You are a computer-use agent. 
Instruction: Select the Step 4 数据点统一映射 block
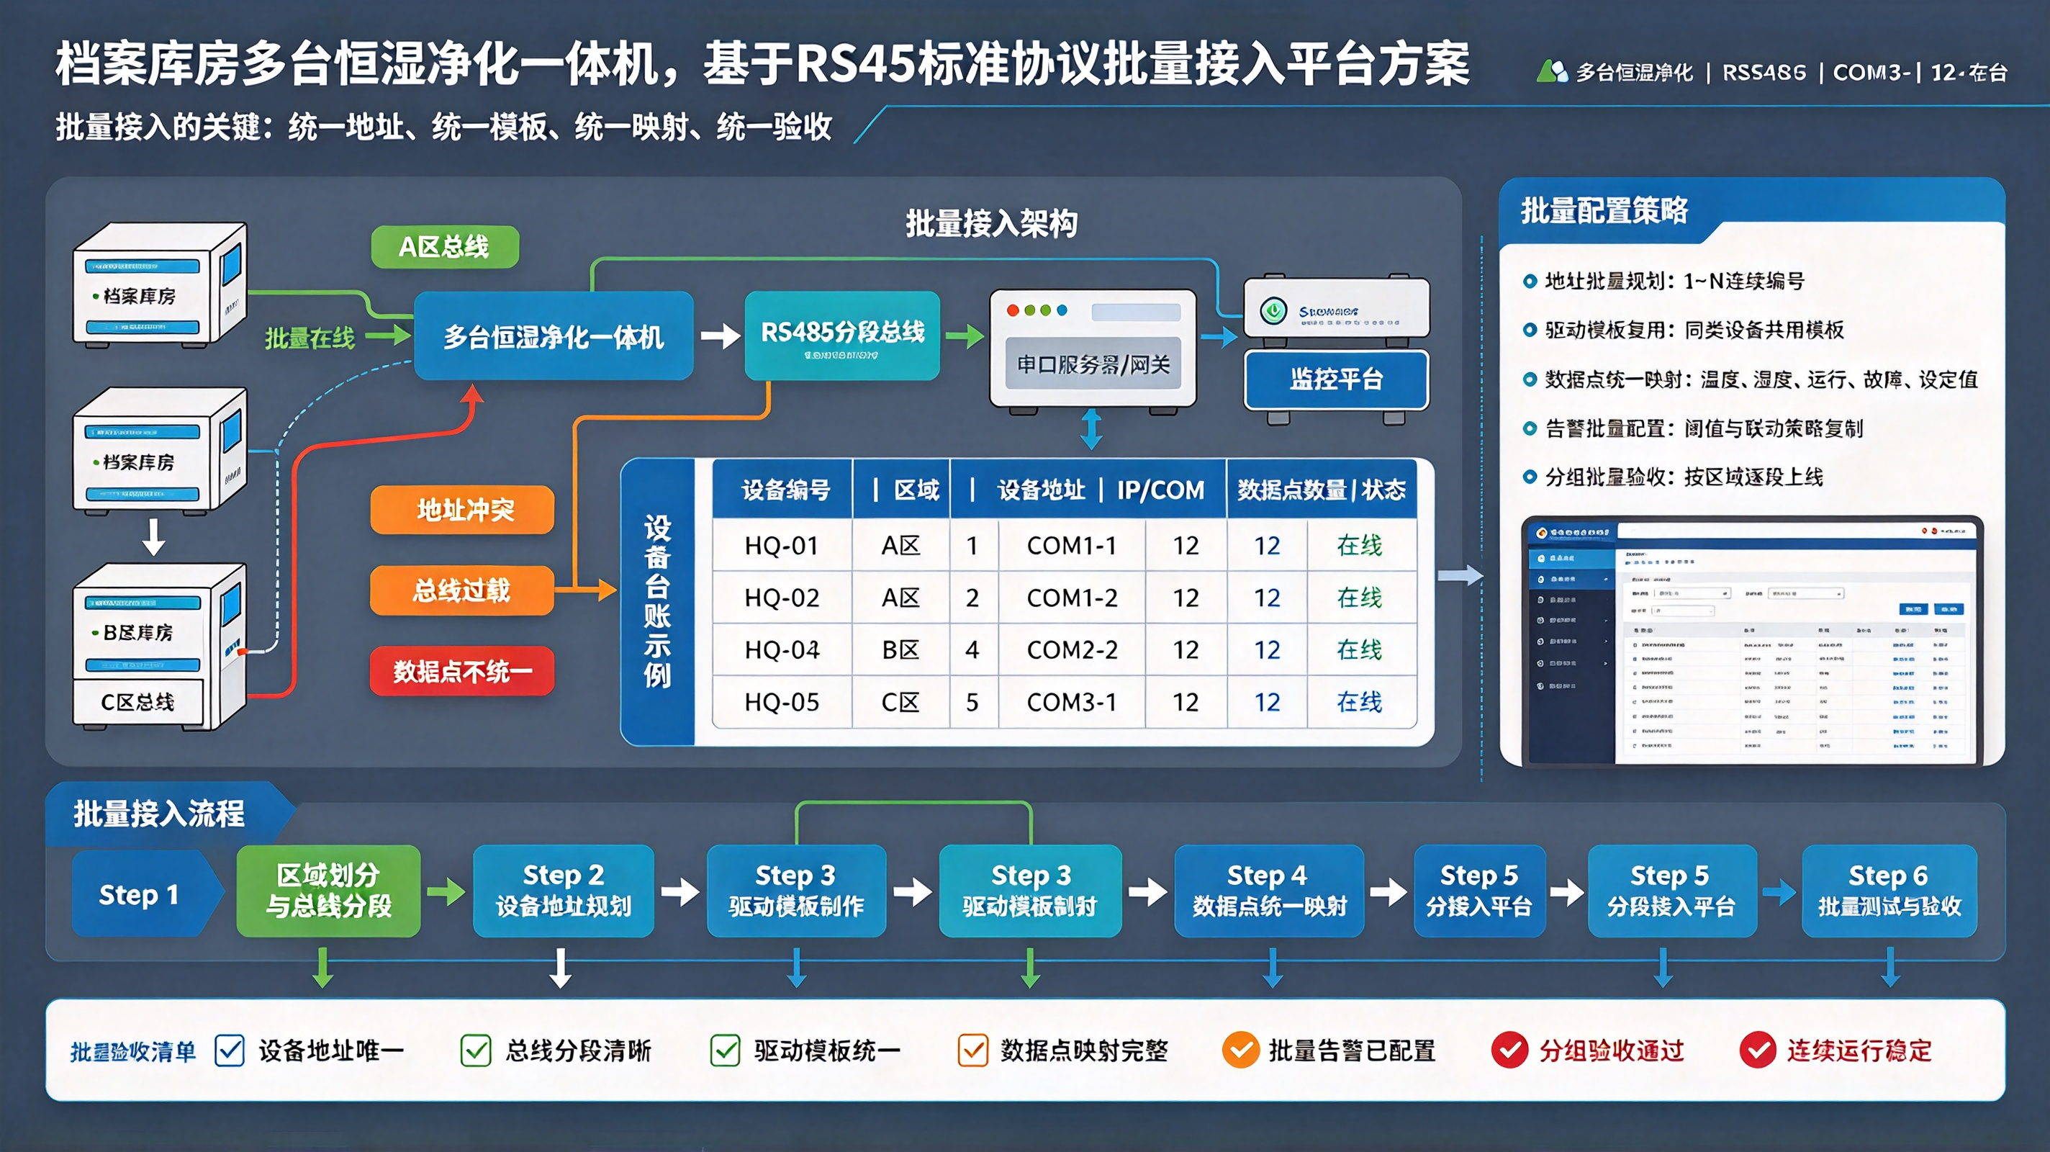click(x=1268, y=890)
